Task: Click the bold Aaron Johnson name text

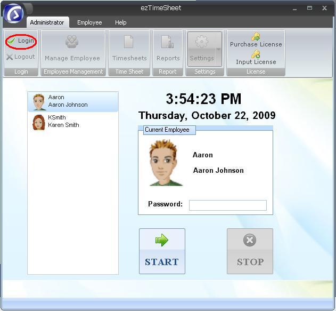Action: point(218,170)
